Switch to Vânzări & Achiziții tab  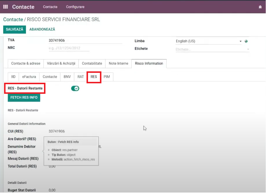point(61,64)
